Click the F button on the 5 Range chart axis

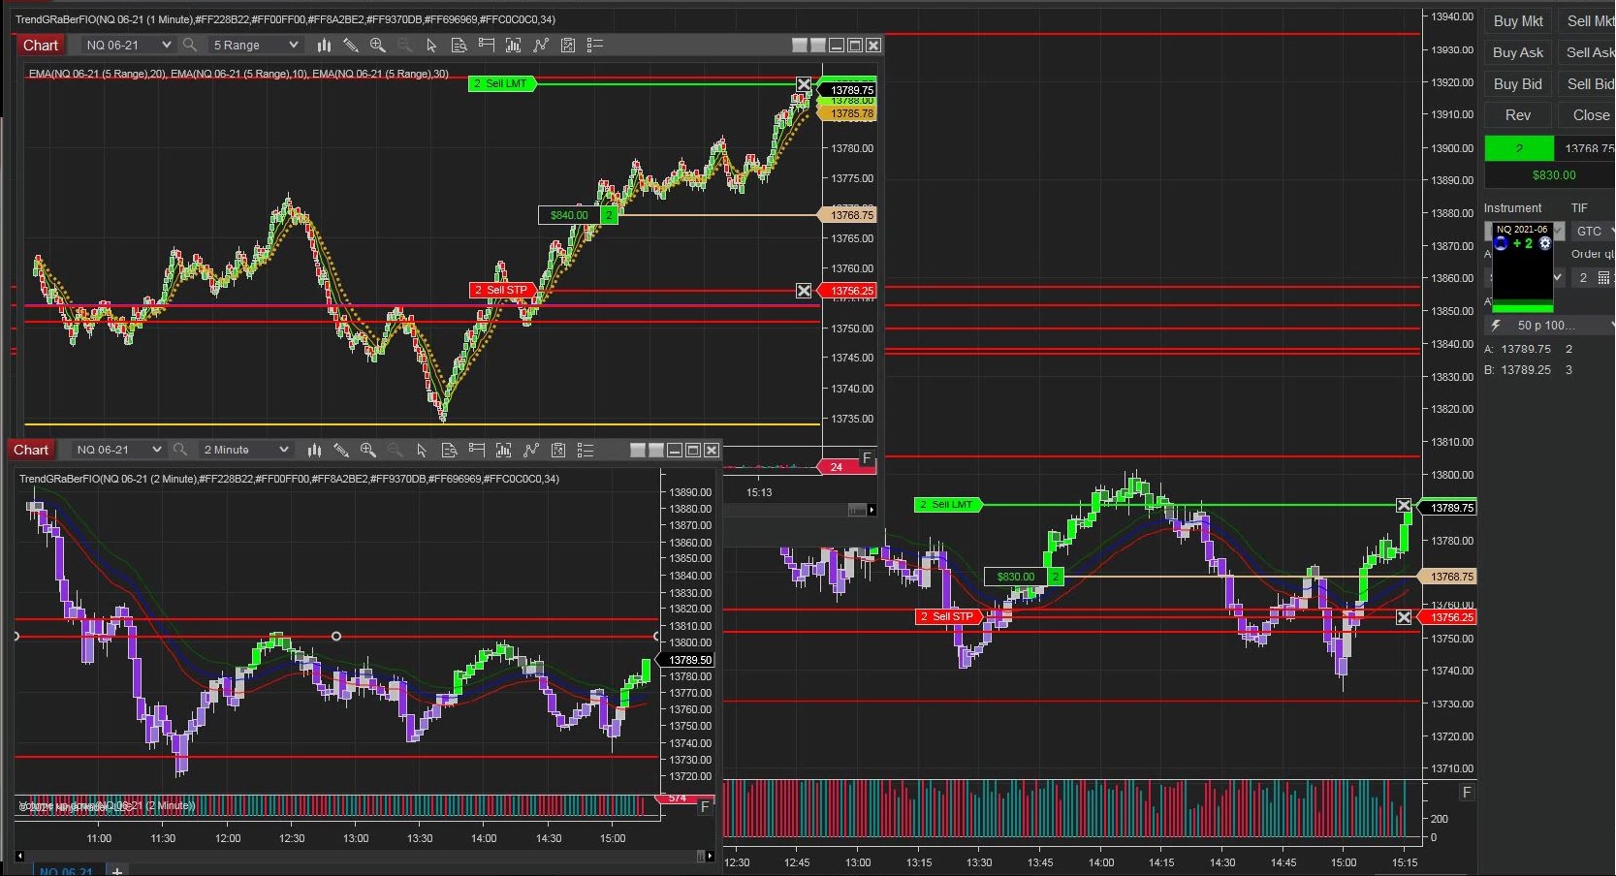pos(867,458)
